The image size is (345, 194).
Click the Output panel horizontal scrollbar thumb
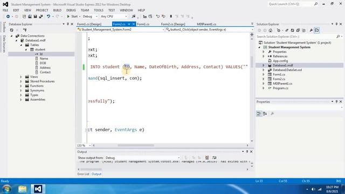[x=91, y=169]
